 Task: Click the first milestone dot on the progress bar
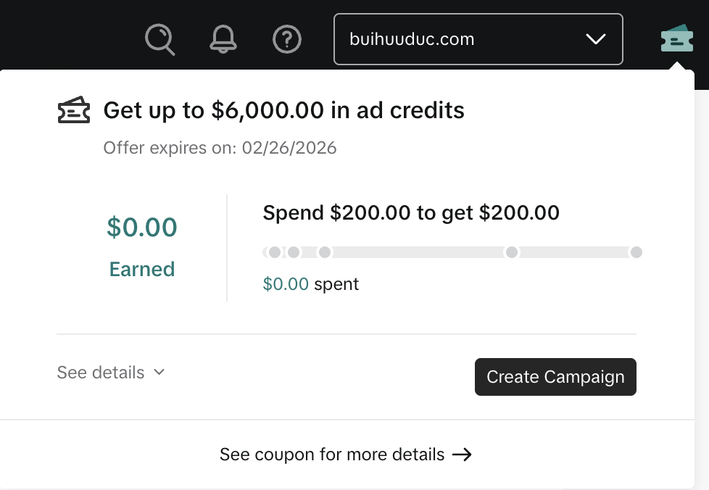(x=275, y=252)
